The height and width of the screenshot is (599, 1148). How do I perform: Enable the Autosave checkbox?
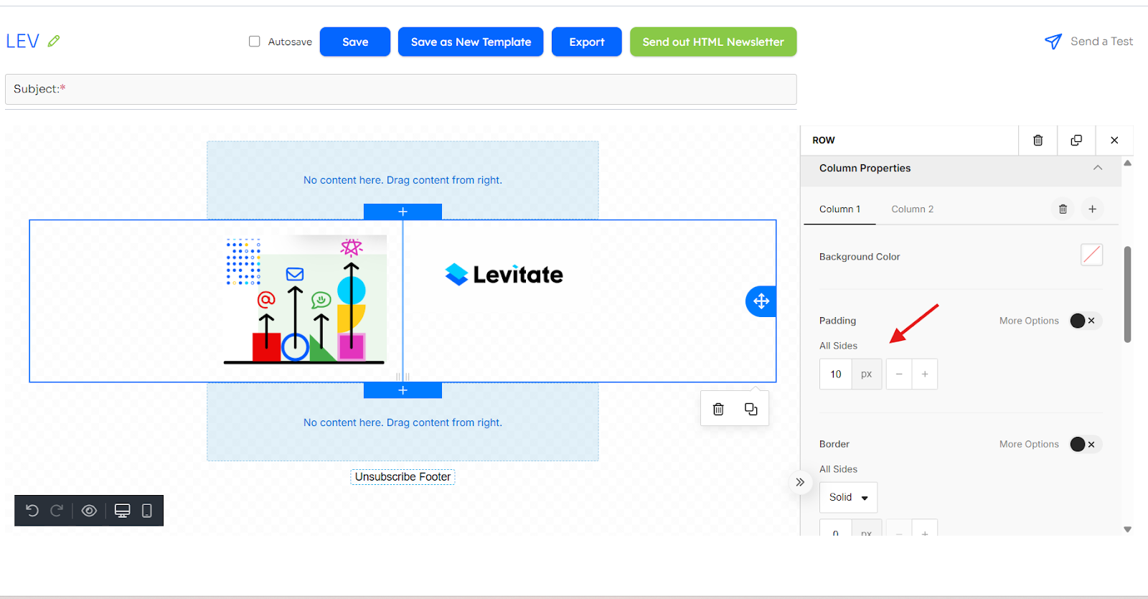(x=254, y=42)
